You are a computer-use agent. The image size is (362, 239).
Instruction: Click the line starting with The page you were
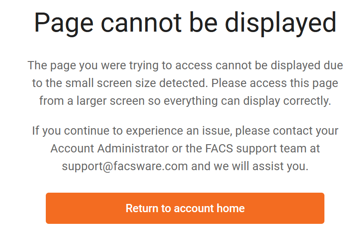coord(185,65)
